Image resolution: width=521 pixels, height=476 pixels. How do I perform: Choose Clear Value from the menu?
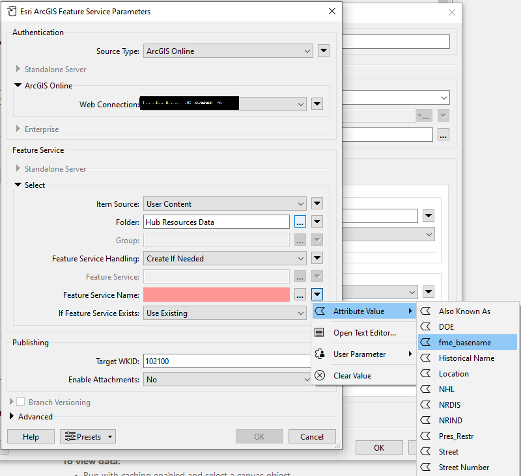364,375
